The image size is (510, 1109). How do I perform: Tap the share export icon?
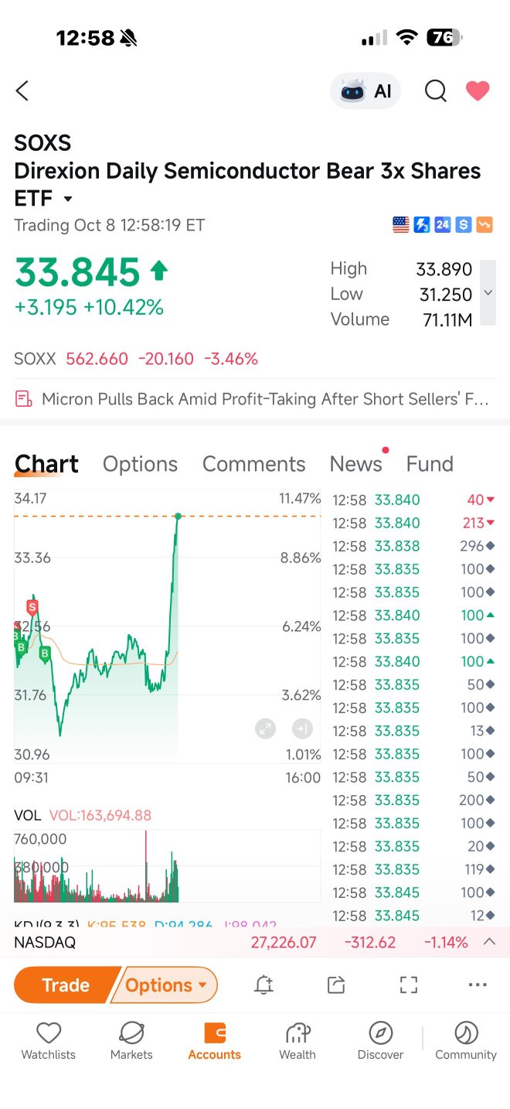[336, 984]
